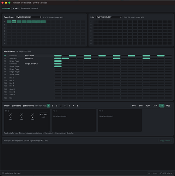Select Pad 4
Image resolution: width=175 pixels, height=176 pixels.
pyautogui.click(x=61, y=106)
